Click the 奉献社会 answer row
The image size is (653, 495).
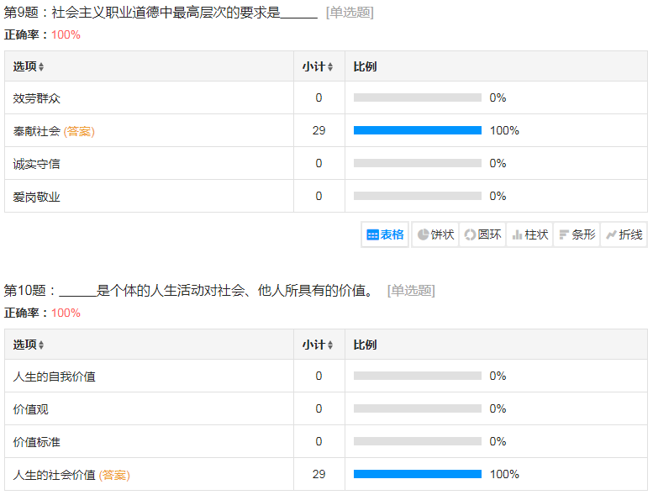click(x=37, y=131)
